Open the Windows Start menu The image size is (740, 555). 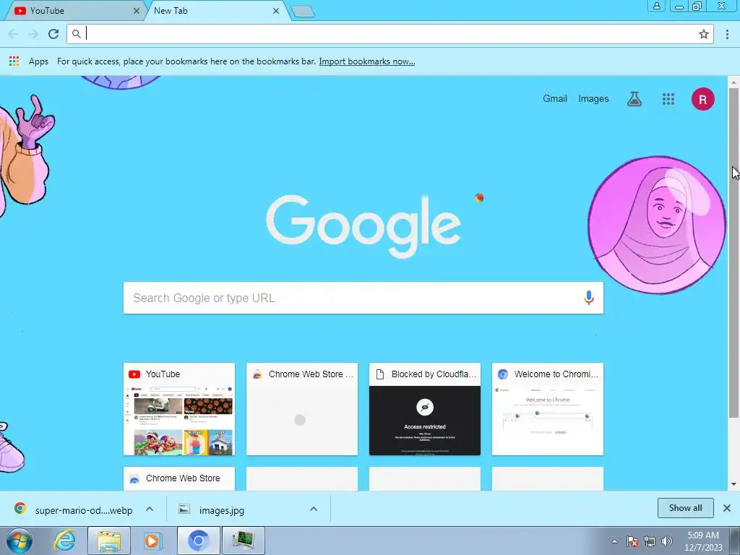pyautogui.click(x=19, y=541)
